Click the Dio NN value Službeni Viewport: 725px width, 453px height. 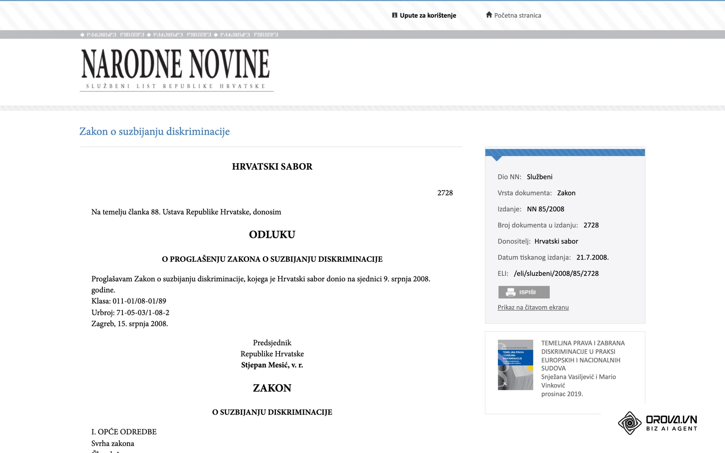coord(539,177)
